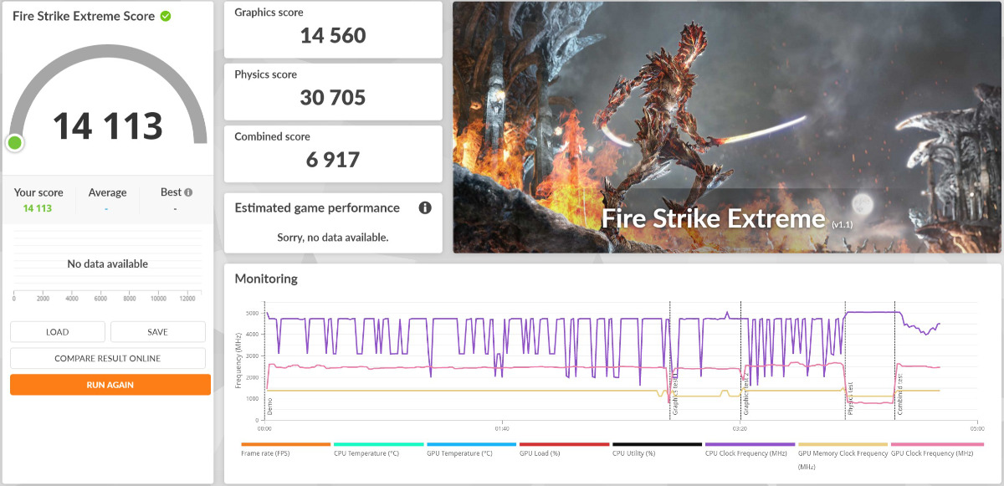Click the Physics test marker in chart
The width and height of the screenshot is (1004, 486).
(851, 399)
